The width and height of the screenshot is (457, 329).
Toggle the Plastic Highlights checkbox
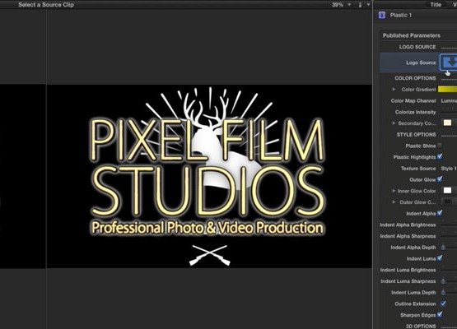tap(440, 156)
